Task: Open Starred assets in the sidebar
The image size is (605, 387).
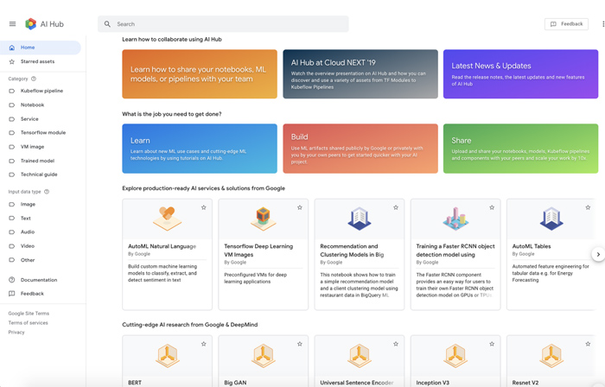Action: tap(37, 61)
